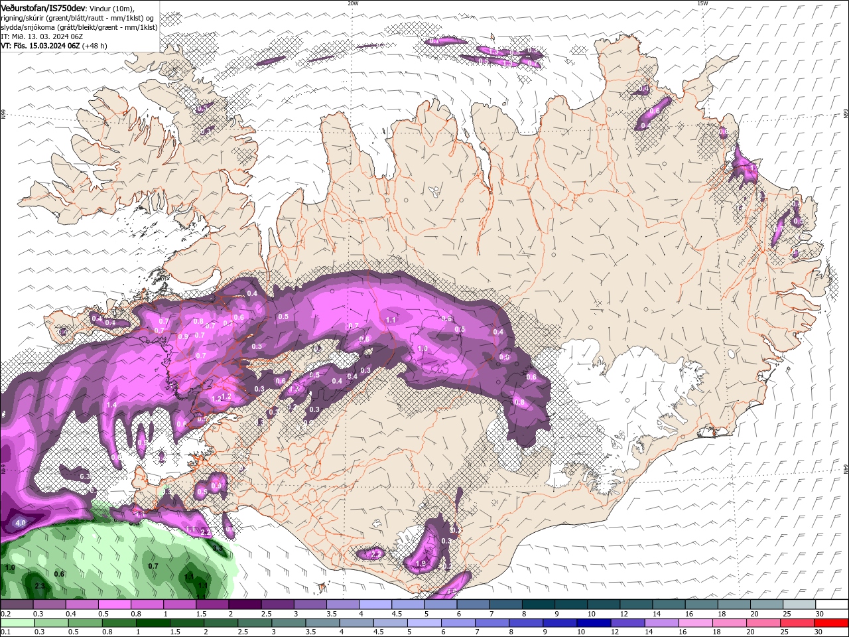
Task: Click the 2.3 rain value in the green area
Action: coord(40,586)
